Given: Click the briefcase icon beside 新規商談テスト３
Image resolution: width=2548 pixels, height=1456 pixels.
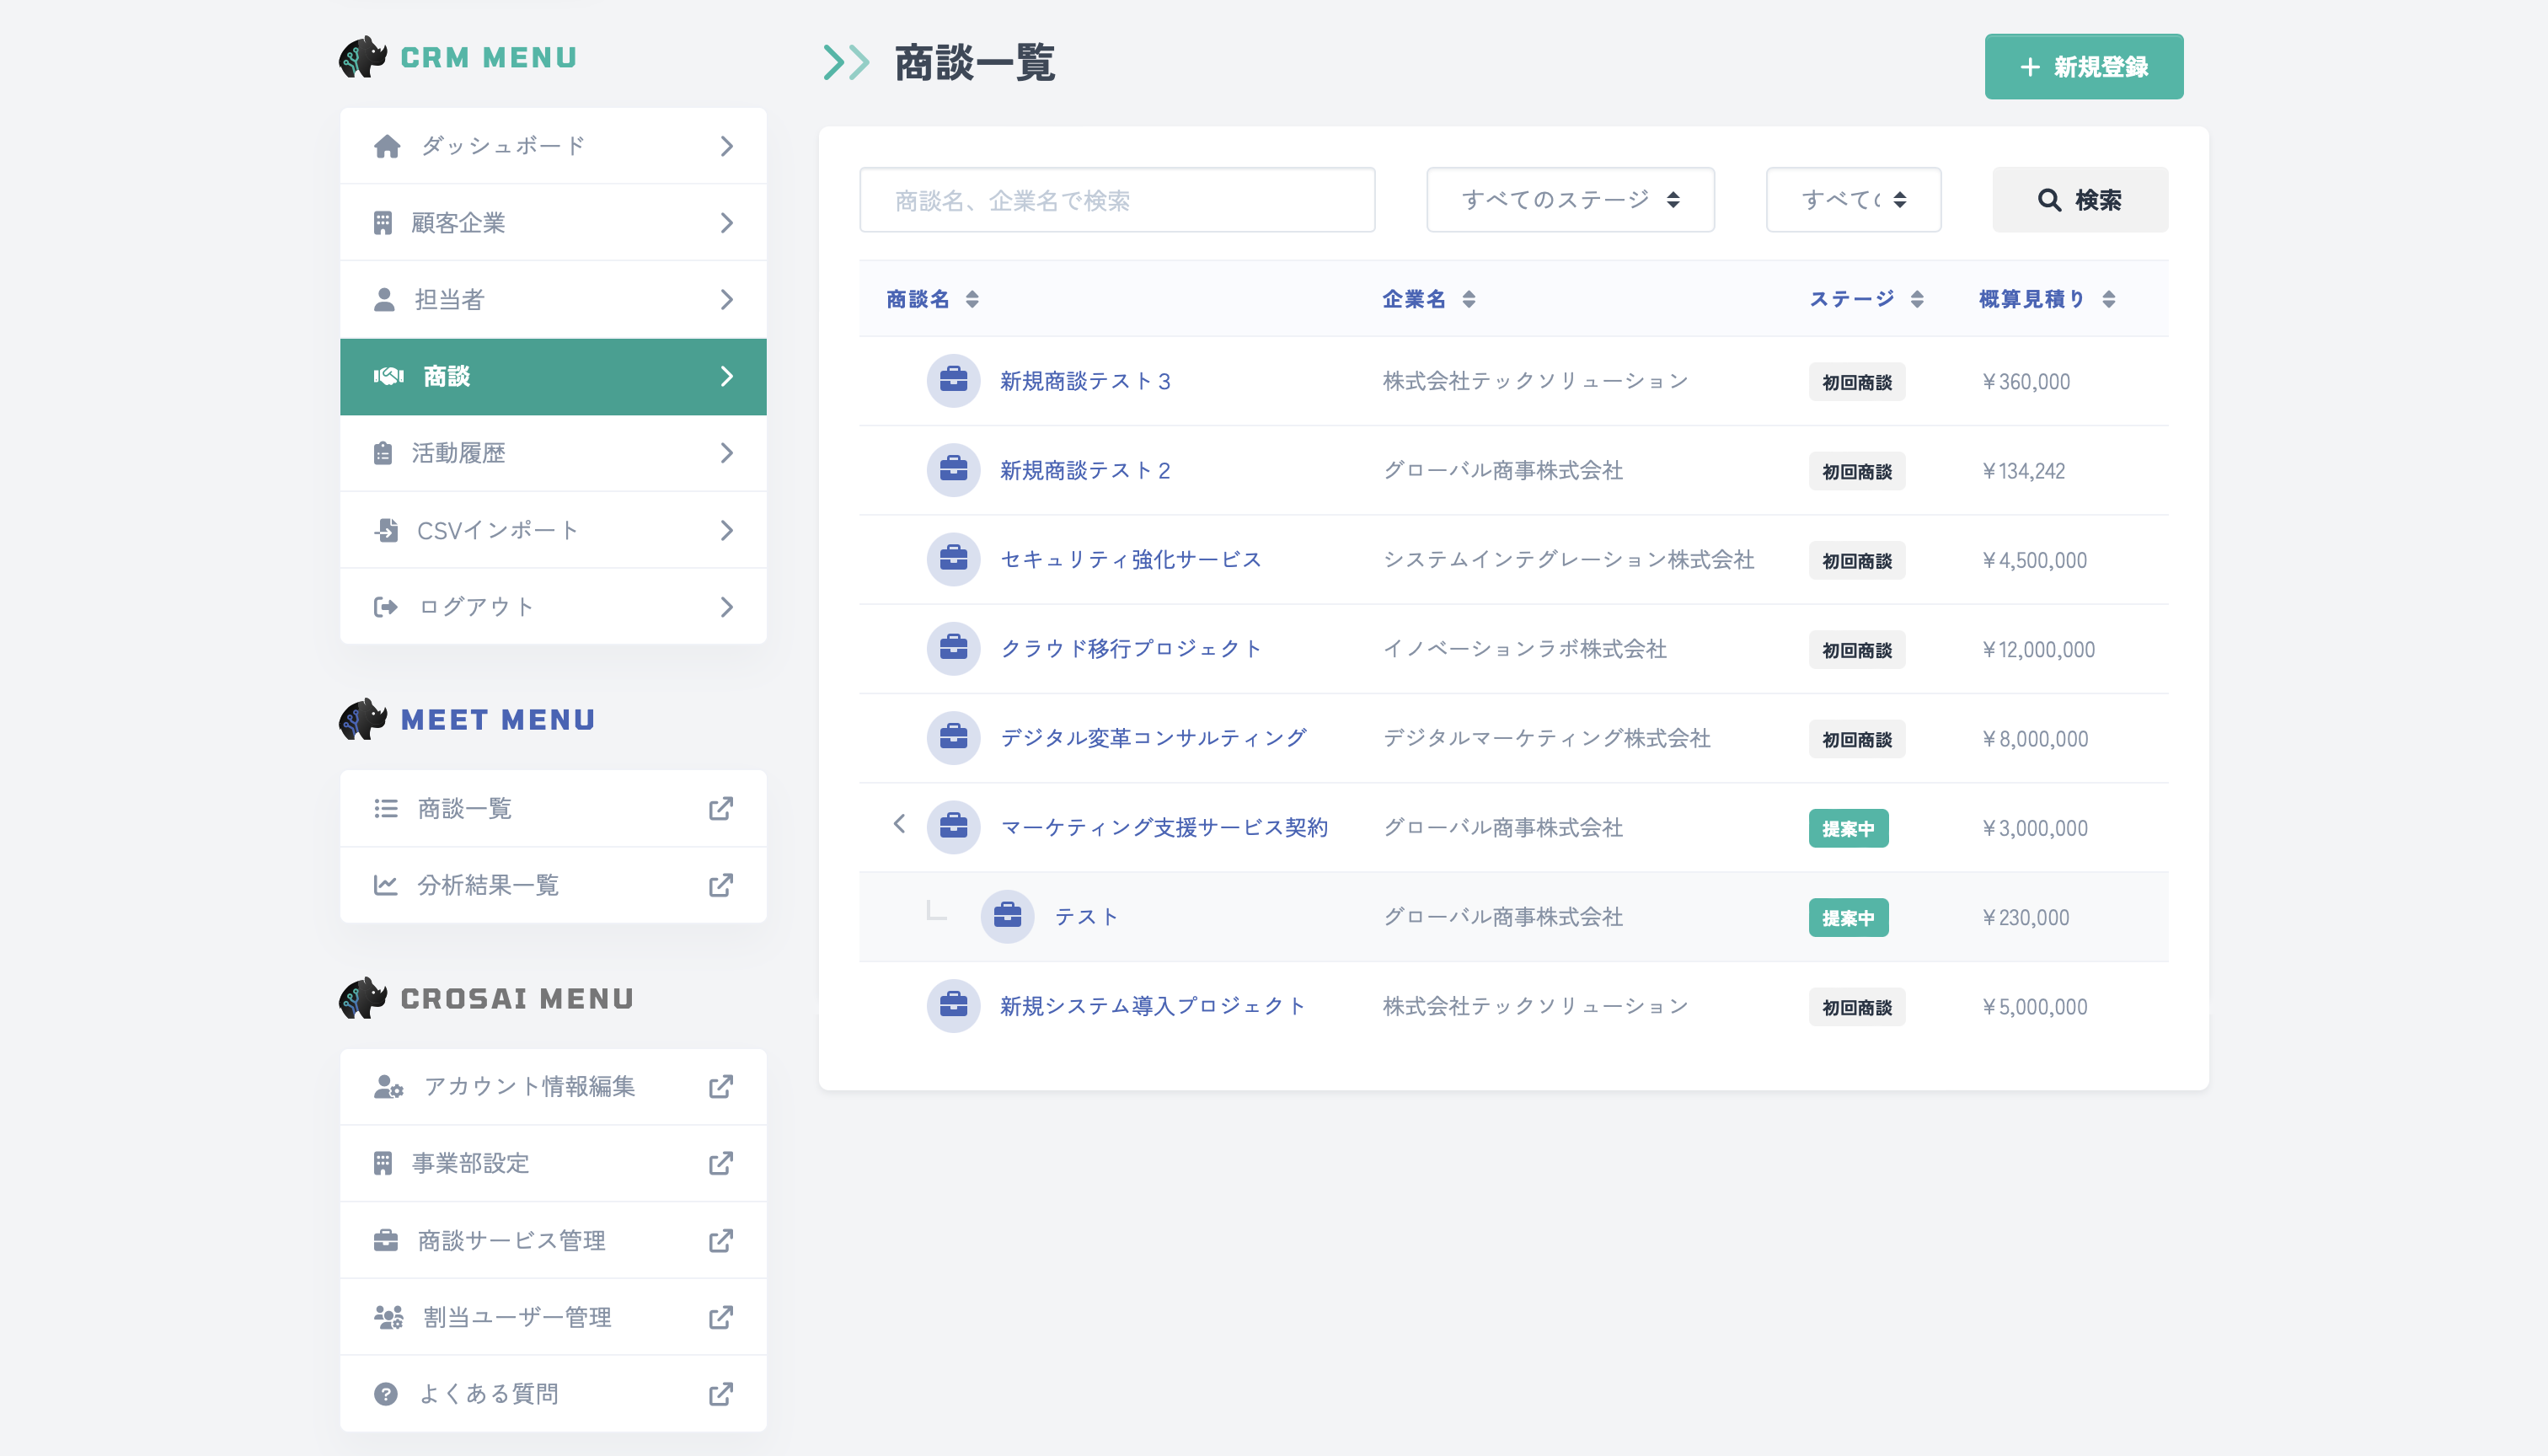Looking at the screenshot, I should (953, 380).
